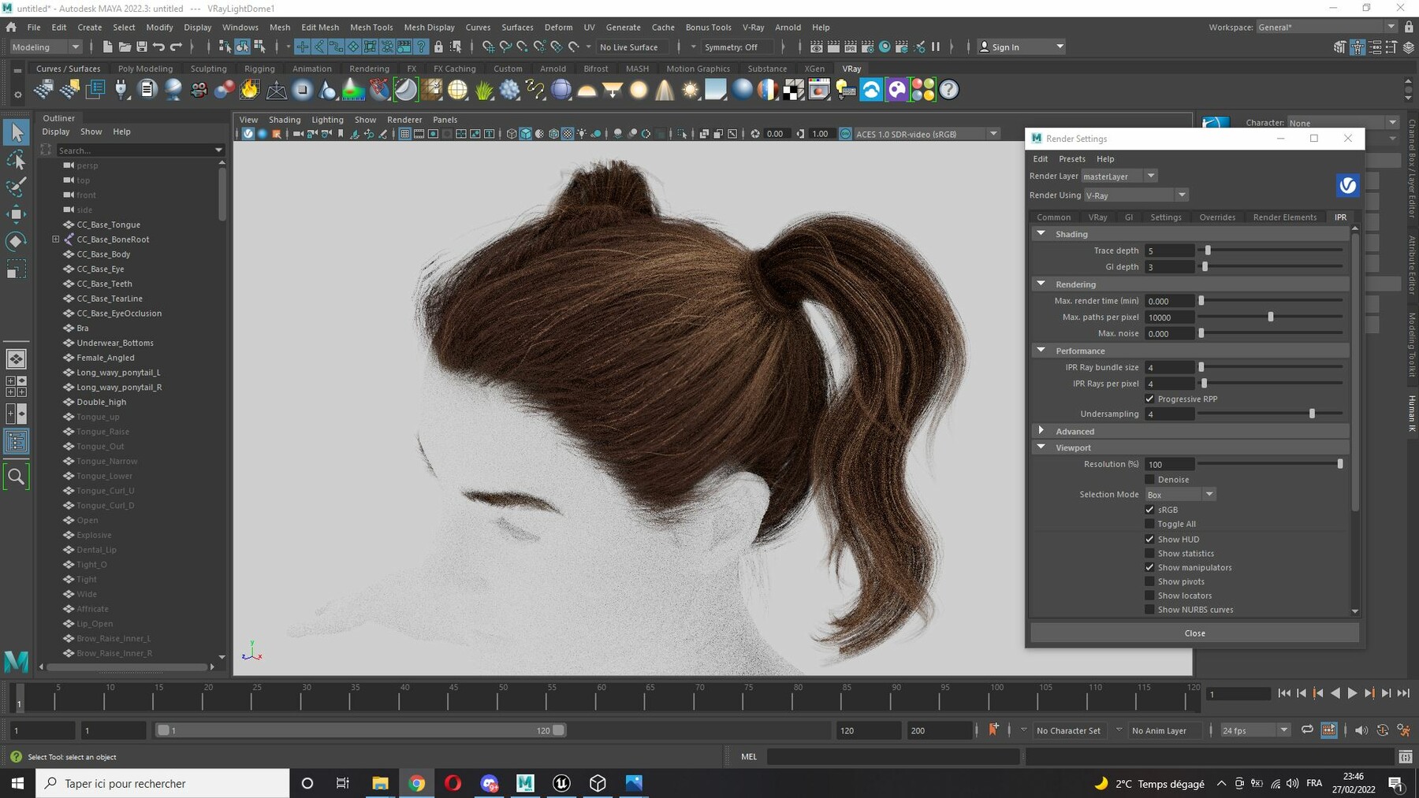Enable the Show pivots checkbox
Image resolution: width=1419 pixels, height=798 pixels.
click(1149, 581)
